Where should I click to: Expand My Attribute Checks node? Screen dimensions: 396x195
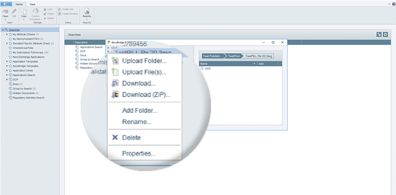[7, 34]
